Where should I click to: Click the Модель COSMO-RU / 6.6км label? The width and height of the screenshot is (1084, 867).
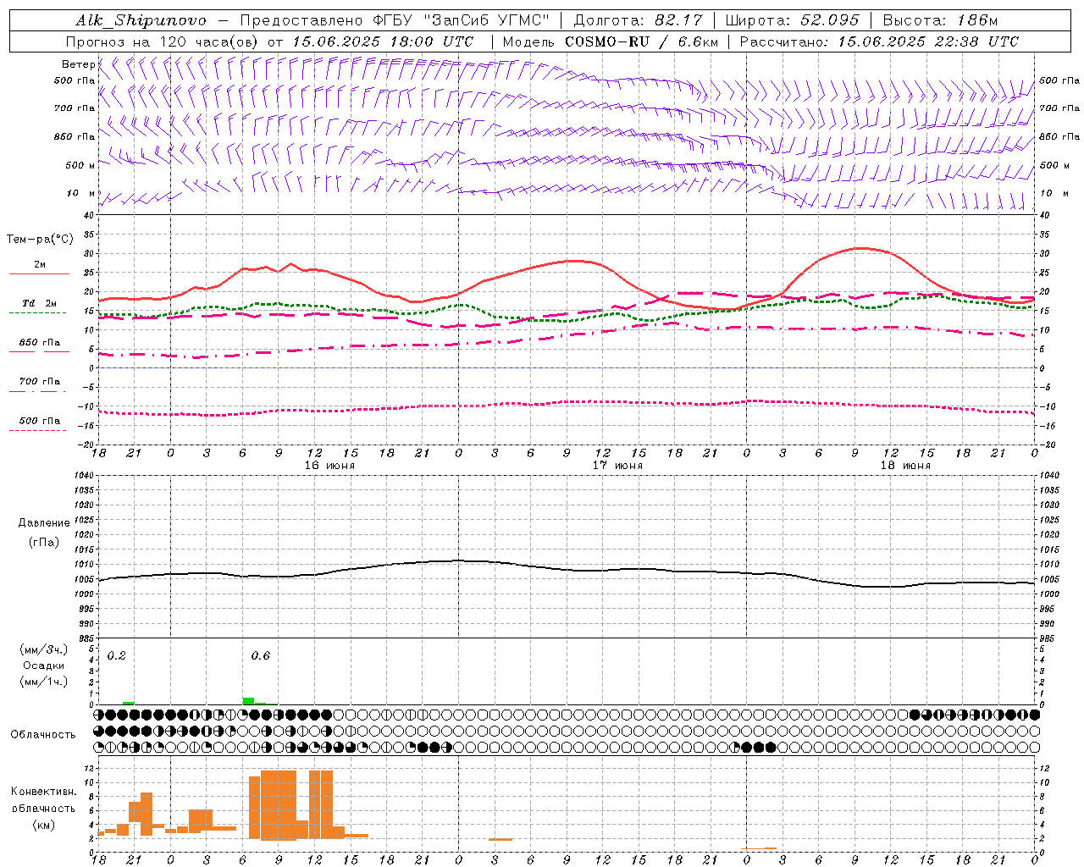[610, 41]
